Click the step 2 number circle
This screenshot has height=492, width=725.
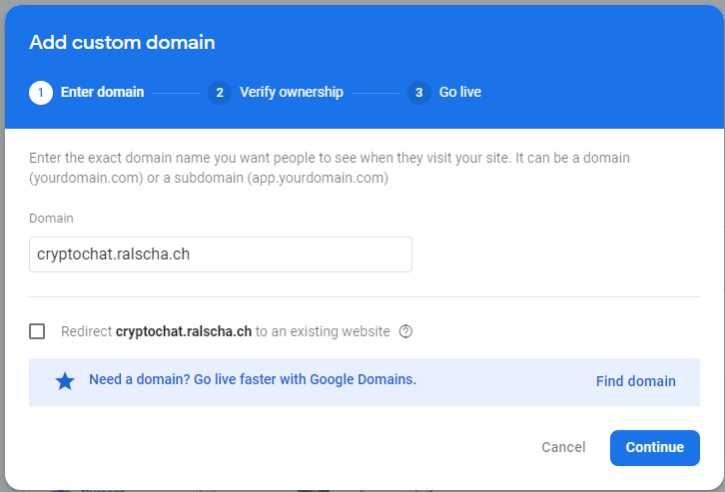click(x=220, y=93)
